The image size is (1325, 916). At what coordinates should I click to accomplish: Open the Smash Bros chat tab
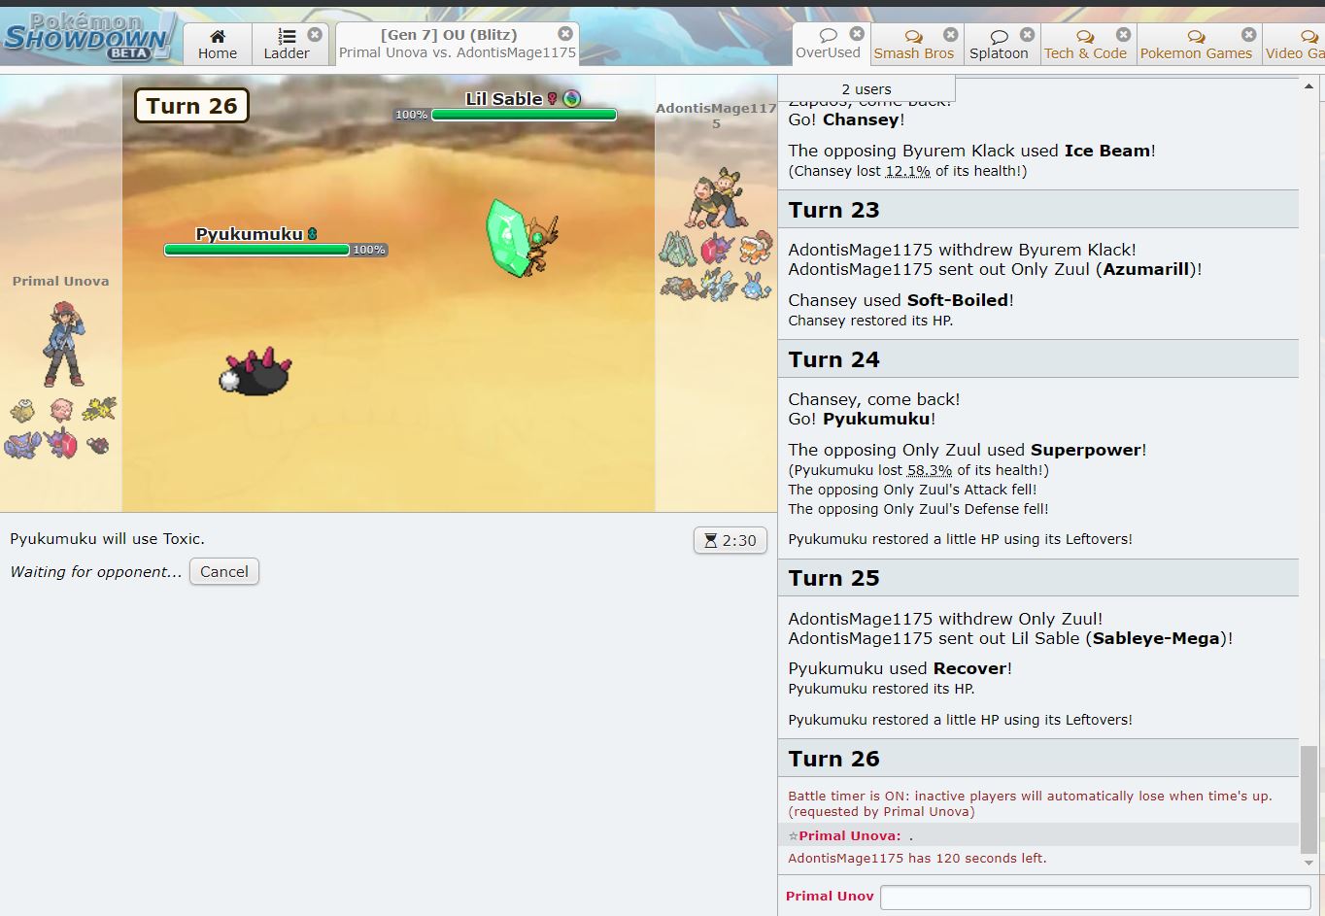coord(913,45)
